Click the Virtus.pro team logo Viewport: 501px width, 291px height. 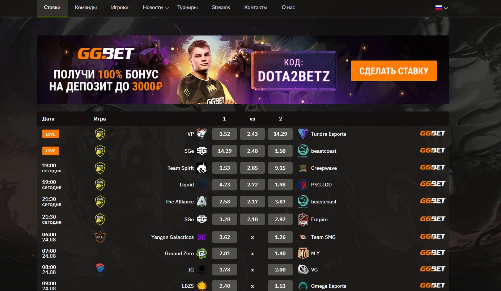coord(202,134)
